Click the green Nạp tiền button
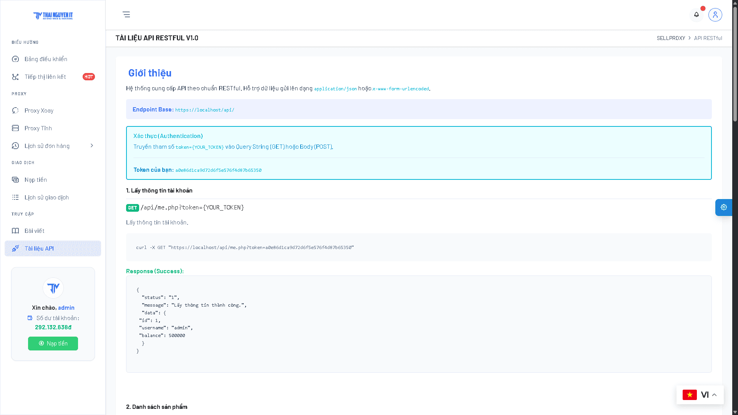 tap(53, 344)
